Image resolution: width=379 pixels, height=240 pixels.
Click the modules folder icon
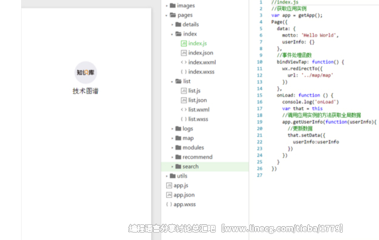(178, 147)
